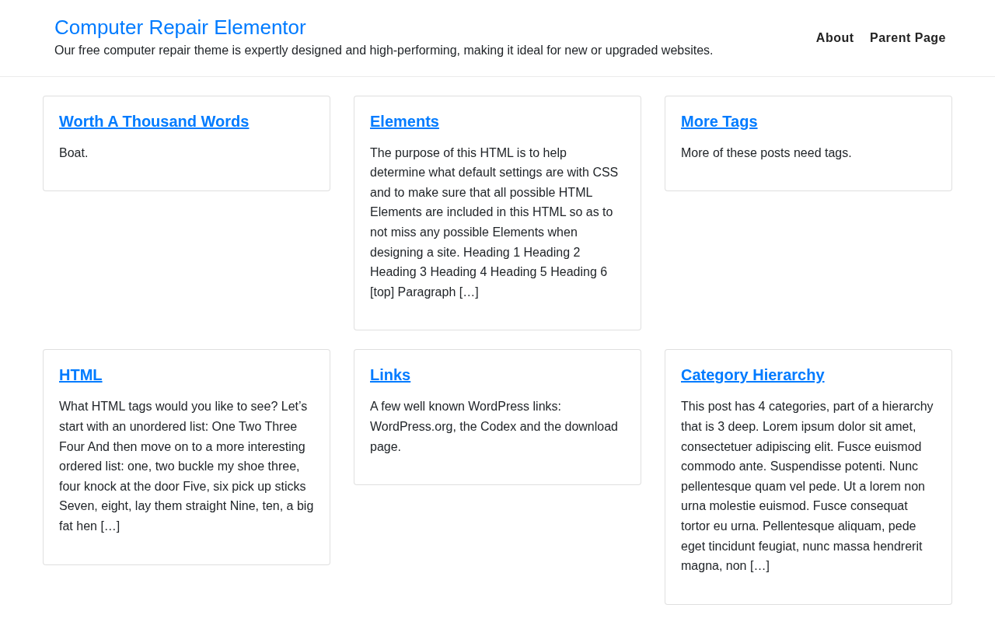The width and height of the screenshot is (995, 622).
Task: Click the Elements post title
Action: [x=404, y=121]
